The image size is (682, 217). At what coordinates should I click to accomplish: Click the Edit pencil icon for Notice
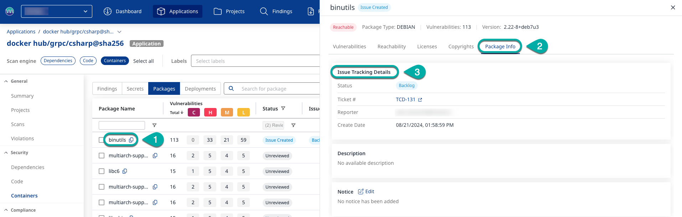click(361, 192)
